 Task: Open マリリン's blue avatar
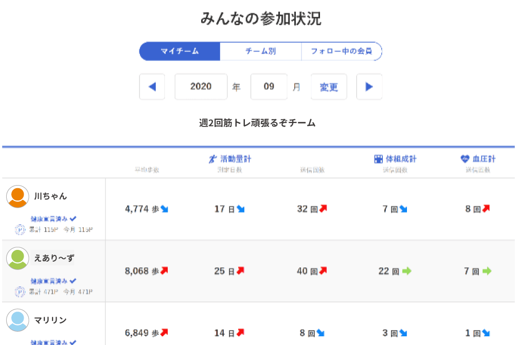coord(17,320)
